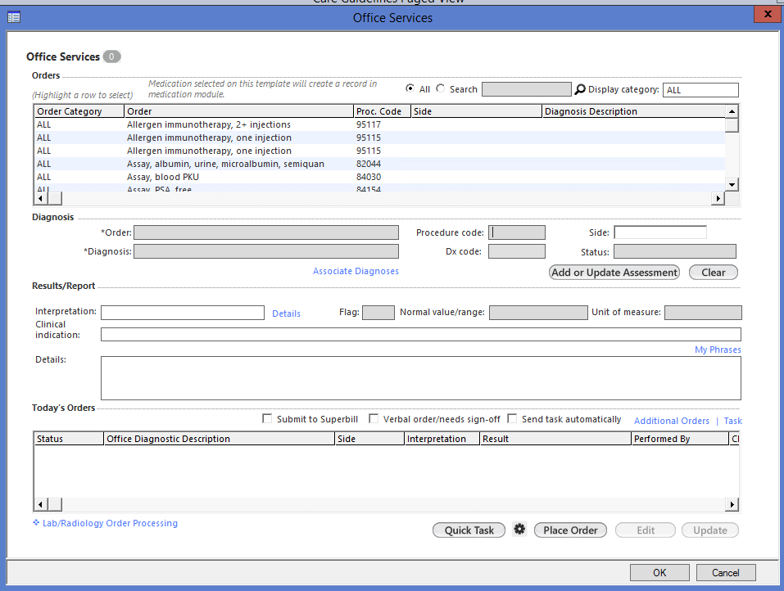Enable Submit to Superbill checkbox
The image size is (784, 591).
point(267,418)
